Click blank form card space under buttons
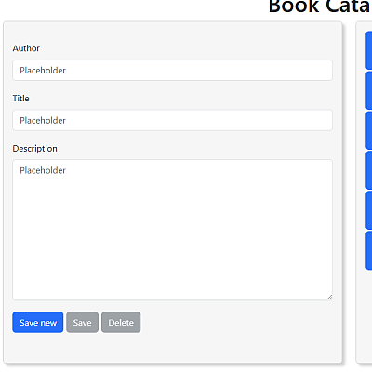Viewport: 372px width, 372px height. [172, 347]
